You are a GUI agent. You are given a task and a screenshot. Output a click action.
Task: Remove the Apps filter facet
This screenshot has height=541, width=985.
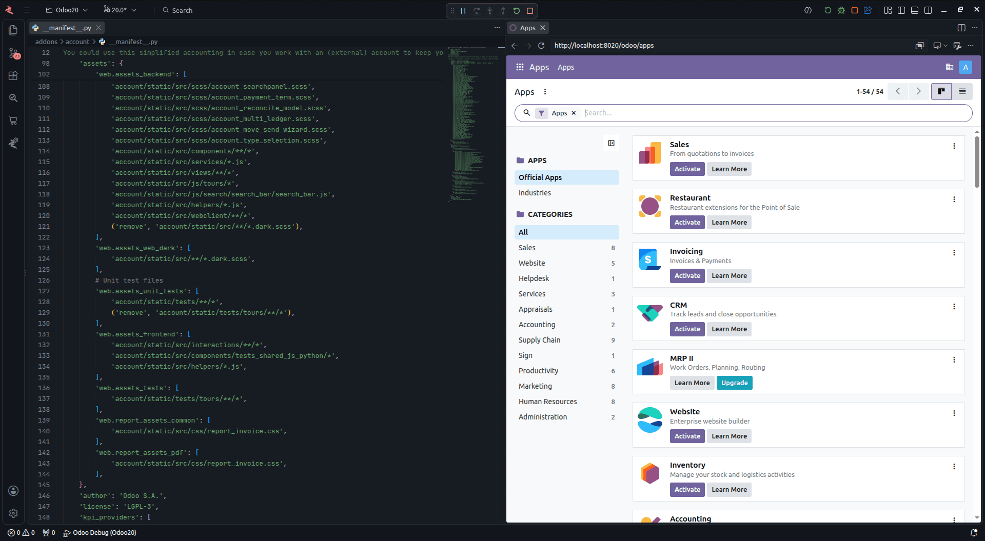tap(574, 113)
